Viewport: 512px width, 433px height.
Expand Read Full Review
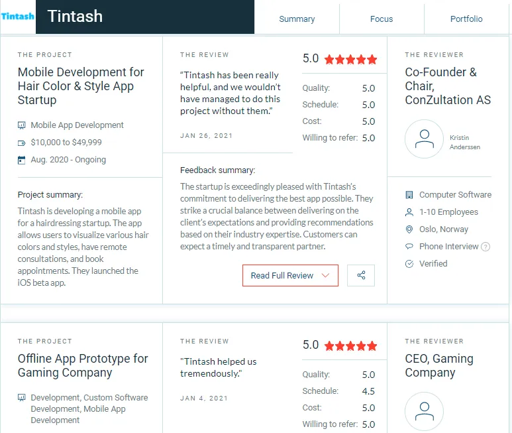pos(290,275)
